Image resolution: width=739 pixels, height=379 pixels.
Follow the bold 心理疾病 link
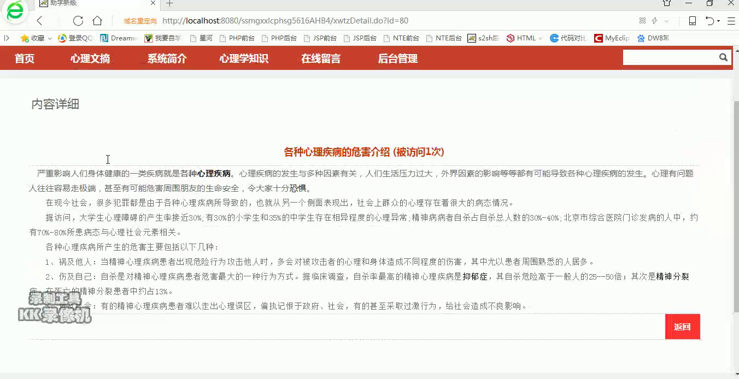click(x=214, y=174)
